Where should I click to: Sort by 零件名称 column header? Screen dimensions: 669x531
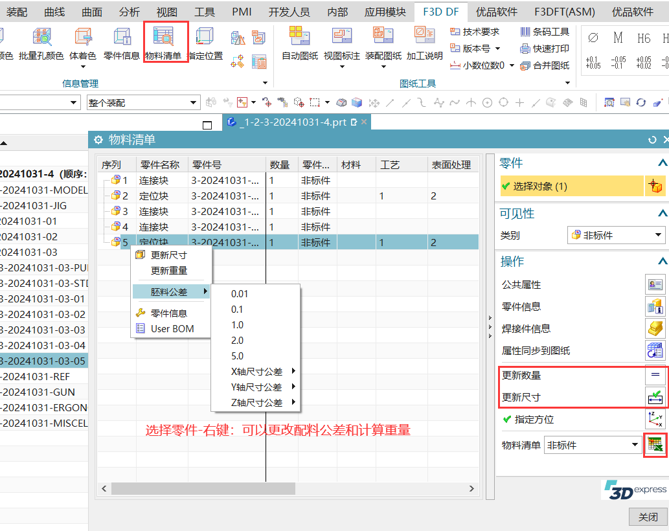(162, 164)
